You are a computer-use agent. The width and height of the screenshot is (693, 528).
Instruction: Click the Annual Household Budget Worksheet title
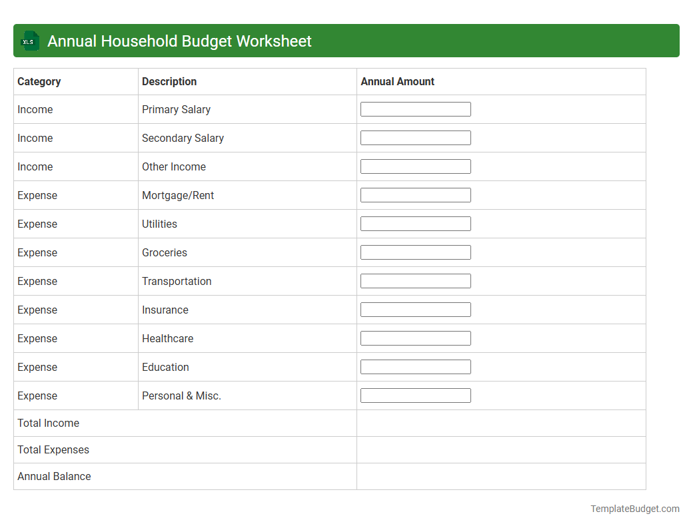179,41
